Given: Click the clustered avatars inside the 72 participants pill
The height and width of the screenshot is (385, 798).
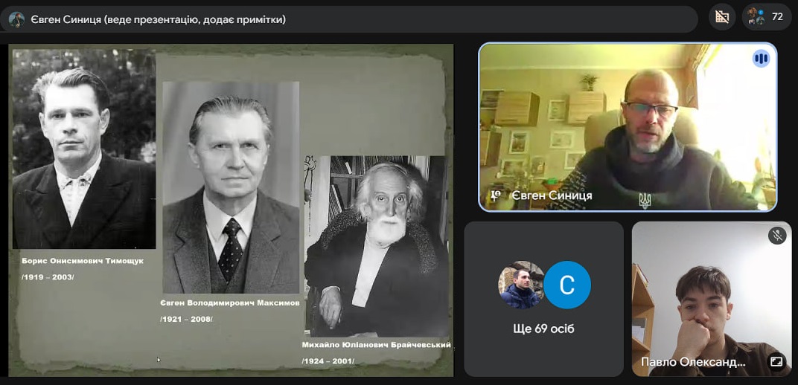Looking at the screenshot, I should click(756, 17).
